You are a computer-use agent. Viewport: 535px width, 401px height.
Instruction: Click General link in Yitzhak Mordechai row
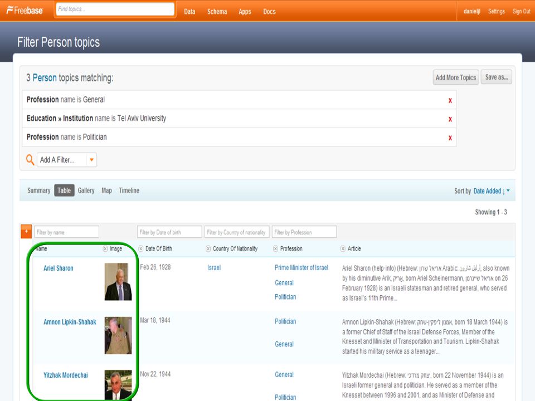[284, 374]
